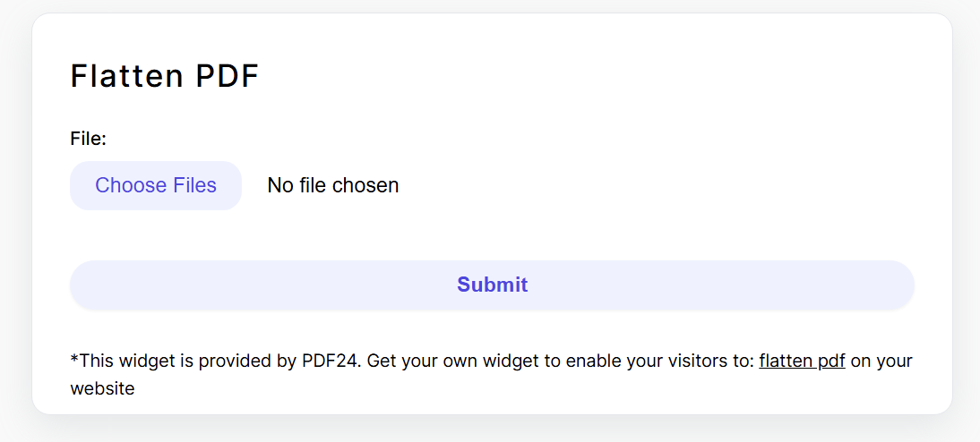Viewport: 980px width, 442px height.
Task: Click the word 'Flatten' in the title
Action: pyautogui.click(x=125, y=76)
